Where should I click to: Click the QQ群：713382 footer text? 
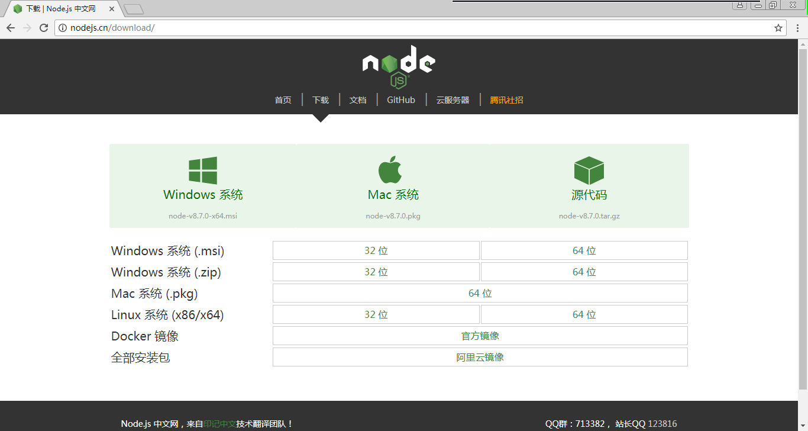pyautogui.click(x=575, y=424)
